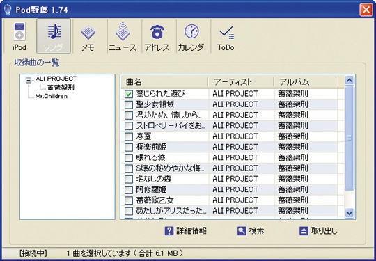Check the 薔薇獄乙女 checkbox
The image size is (376, 261).
point(129,200)
